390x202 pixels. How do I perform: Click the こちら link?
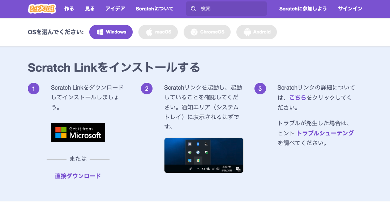(x=298, y=98)
